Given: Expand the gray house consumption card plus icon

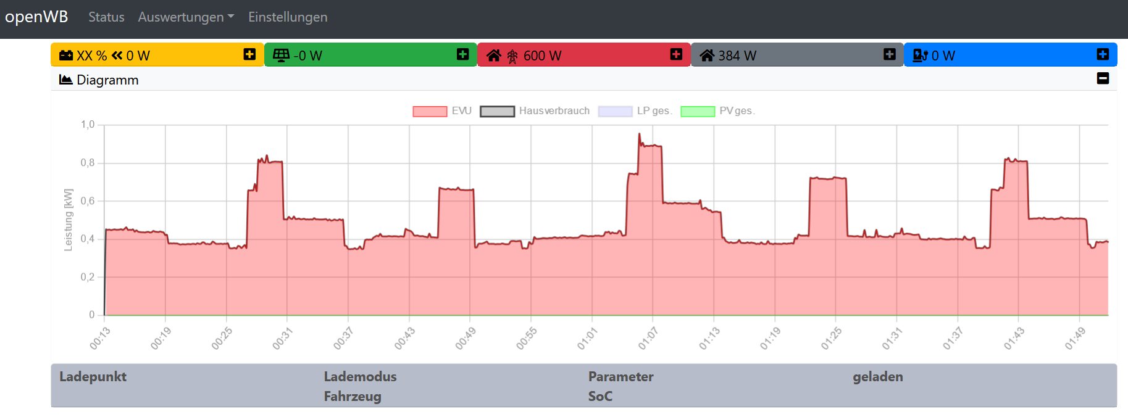Looking at the screenshot, I should [x=889, y=55].
